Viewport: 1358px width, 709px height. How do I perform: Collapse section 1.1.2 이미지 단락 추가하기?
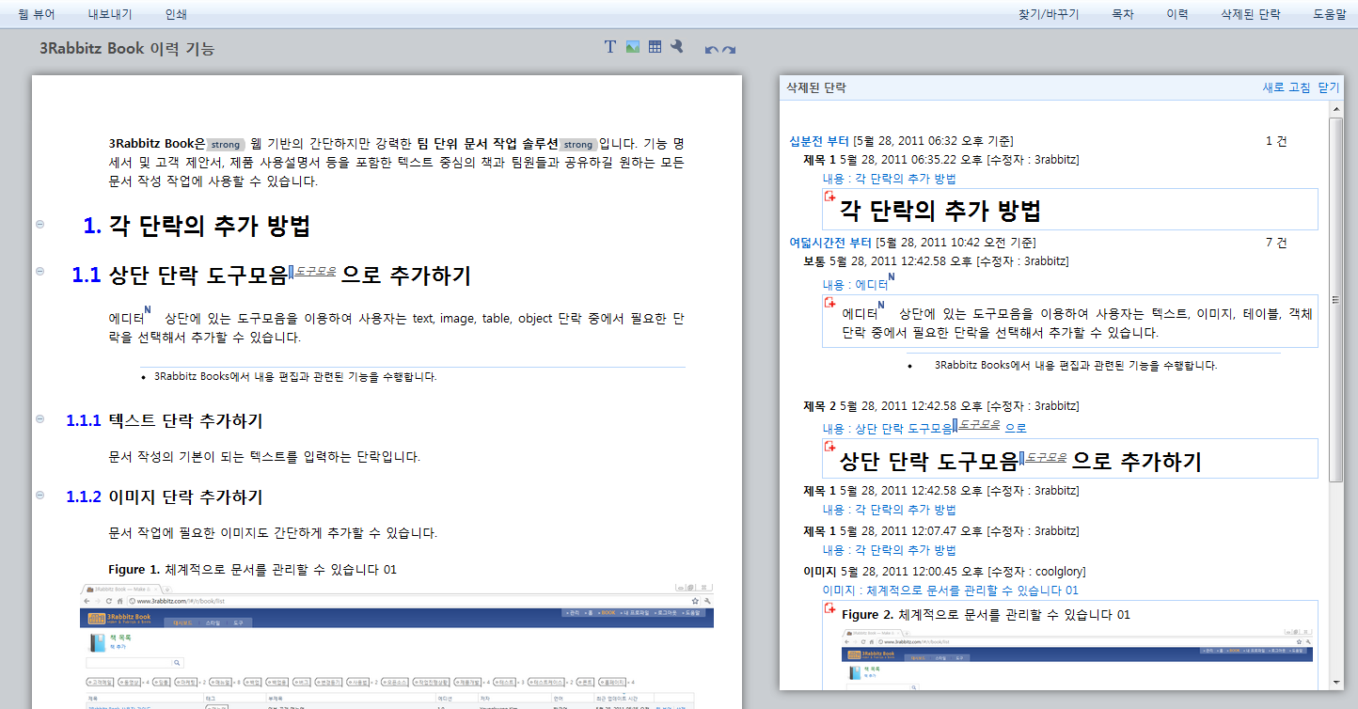tap(39, 496)
